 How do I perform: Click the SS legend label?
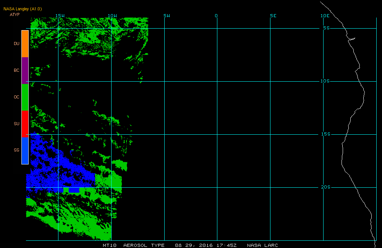pyautogui.click(x=16, y=150)
